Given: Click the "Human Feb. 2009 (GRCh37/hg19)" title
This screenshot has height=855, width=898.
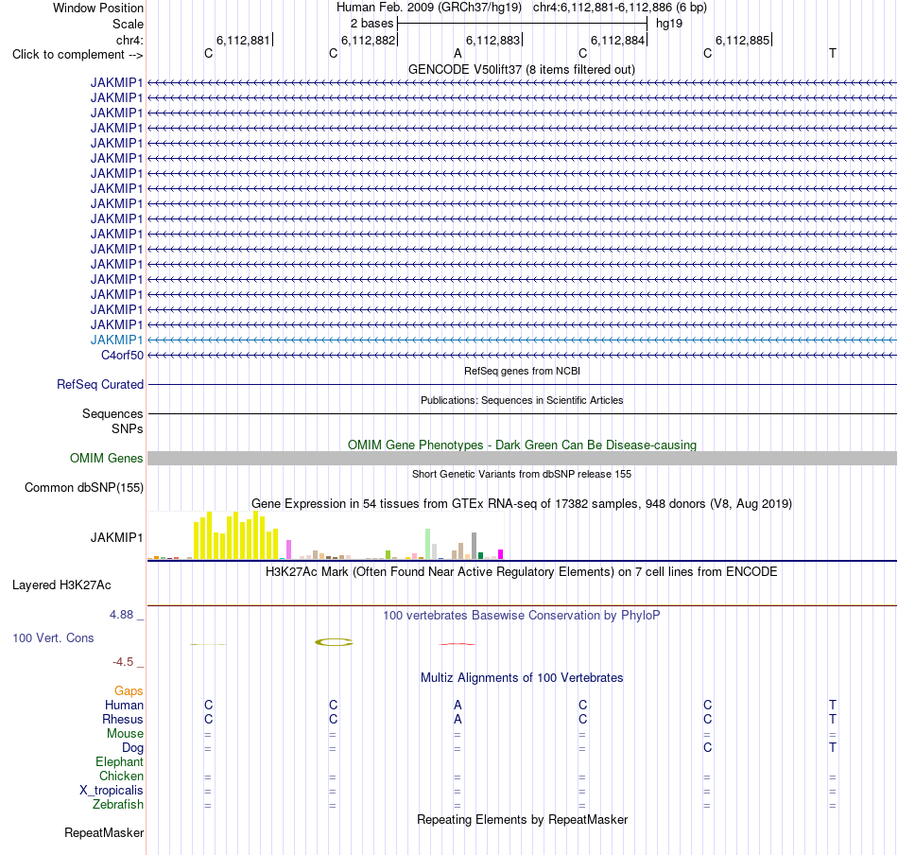Looking at the screenshot, I should point(429,8).
